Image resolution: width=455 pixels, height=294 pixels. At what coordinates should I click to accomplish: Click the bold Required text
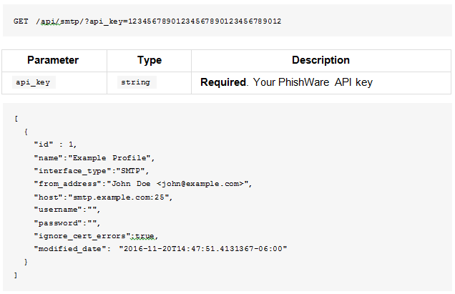pyautogui.click(x=223, y=82)
